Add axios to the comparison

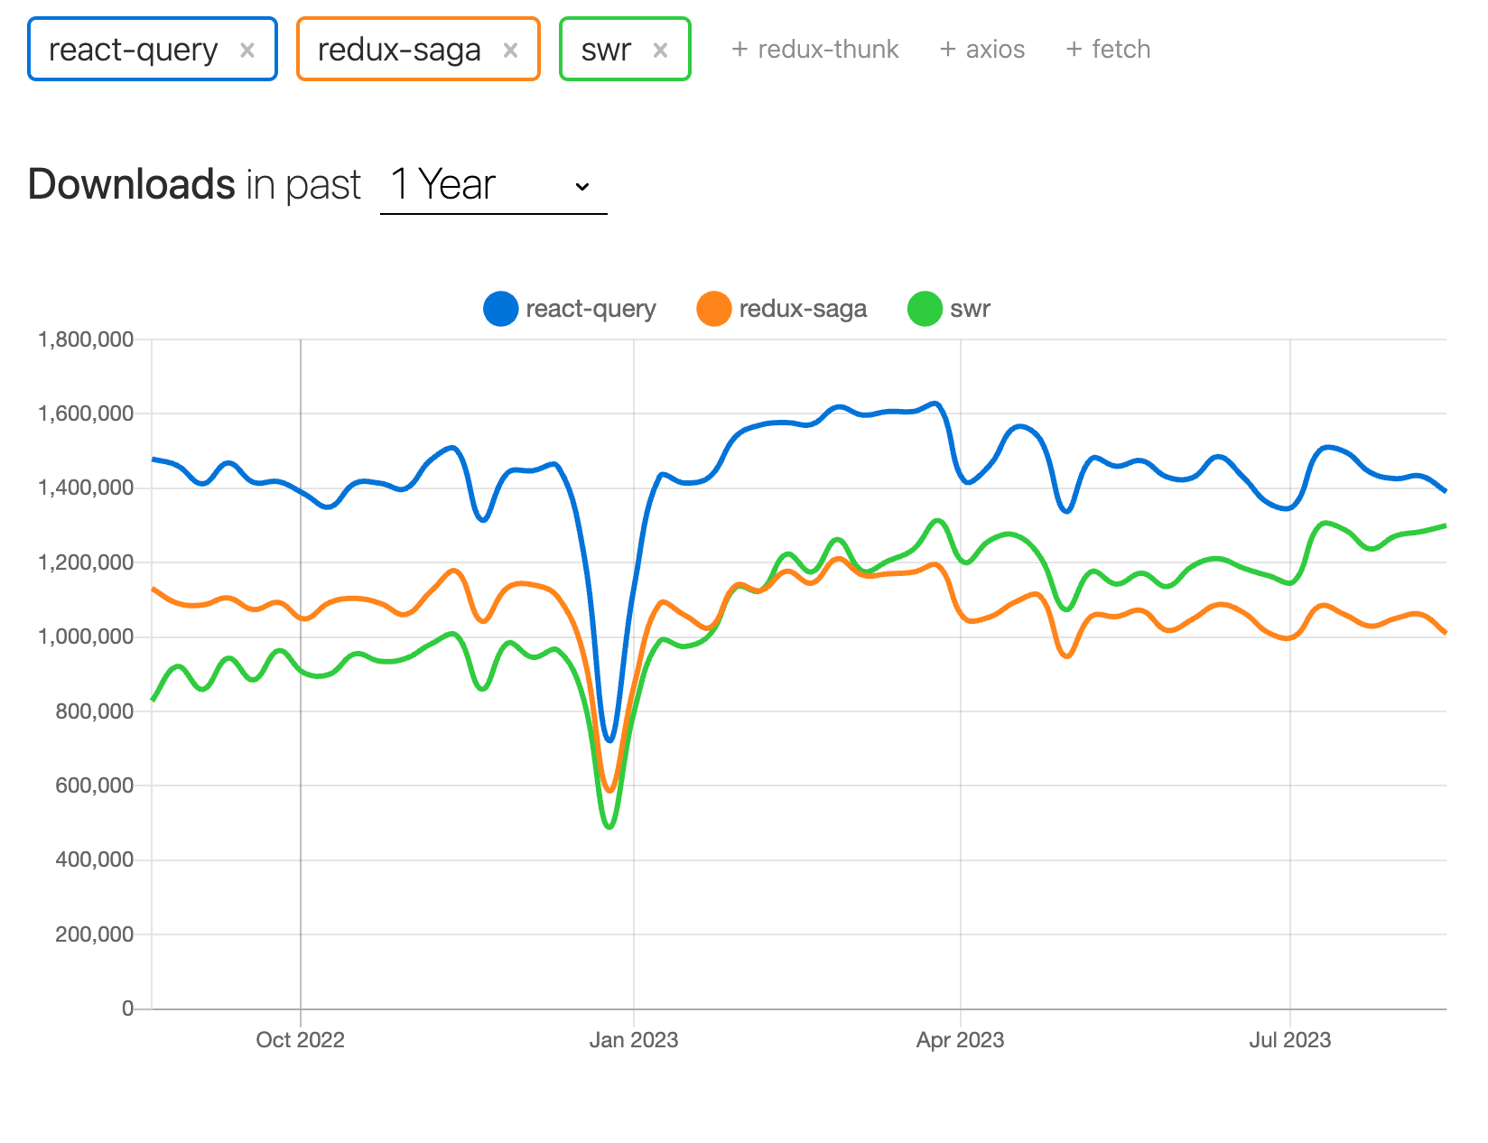(981, 49)
